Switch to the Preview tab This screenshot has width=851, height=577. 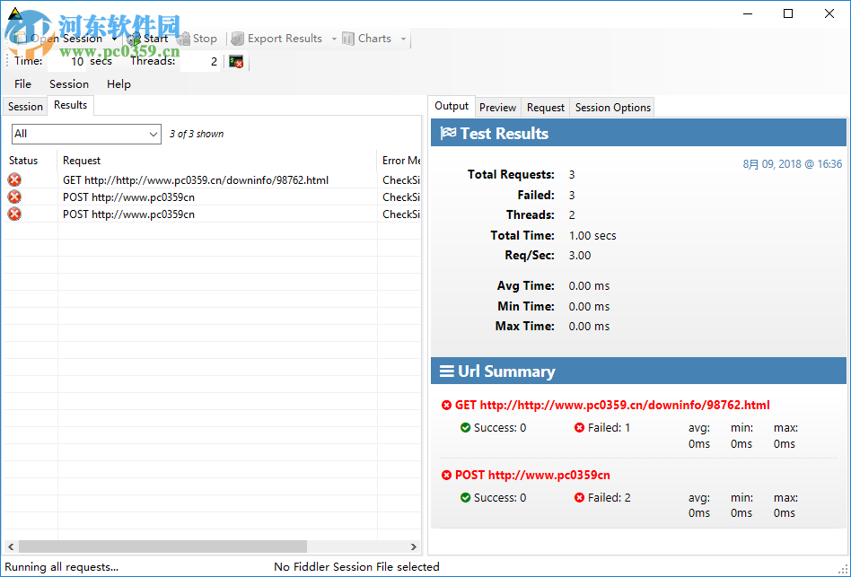497,107
